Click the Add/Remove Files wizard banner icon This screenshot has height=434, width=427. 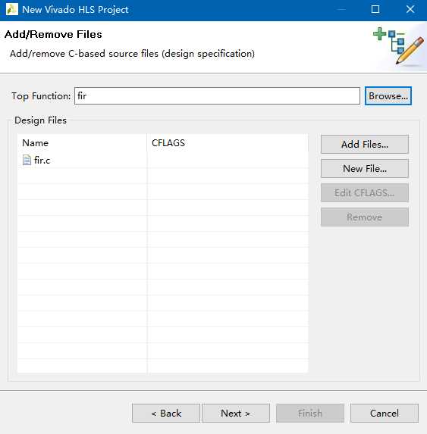398,45
